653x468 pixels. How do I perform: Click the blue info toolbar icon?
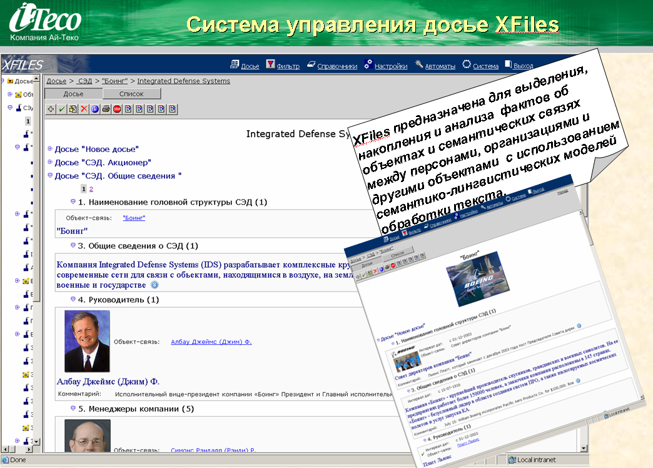95,109
